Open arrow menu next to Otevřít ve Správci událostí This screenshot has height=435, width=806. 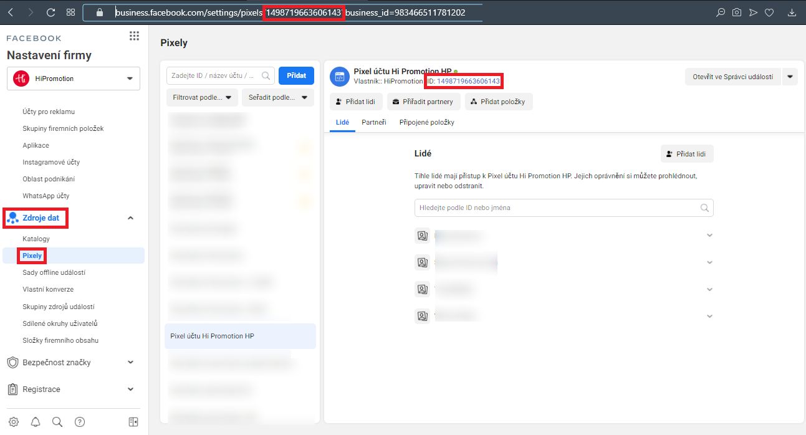click(x=790, y=77)
